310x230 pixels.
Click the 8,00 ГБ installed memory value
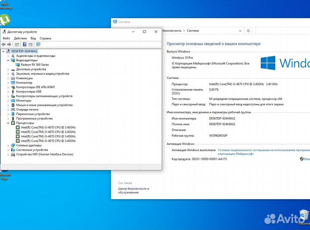(214, 90)
